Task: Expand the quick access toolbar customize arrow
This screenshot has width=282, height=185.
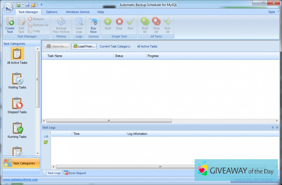Action: coord(42,4)
